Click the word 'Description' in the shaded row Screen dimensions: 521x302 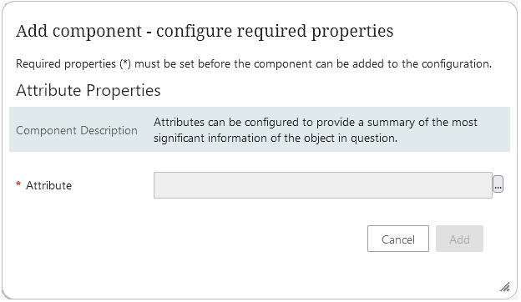(109, 131)
